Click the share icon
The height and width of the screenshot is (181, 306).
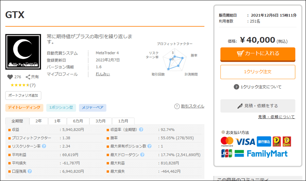click(x=28, y=77)
